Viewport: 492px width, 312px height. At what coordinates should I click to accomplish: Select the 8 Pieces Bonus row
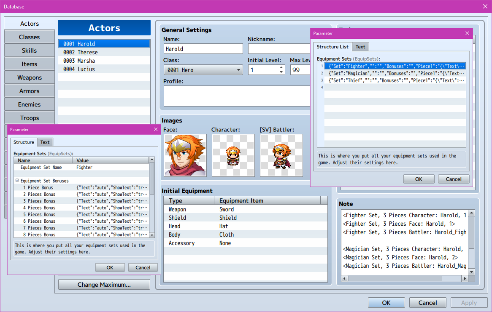81,235
